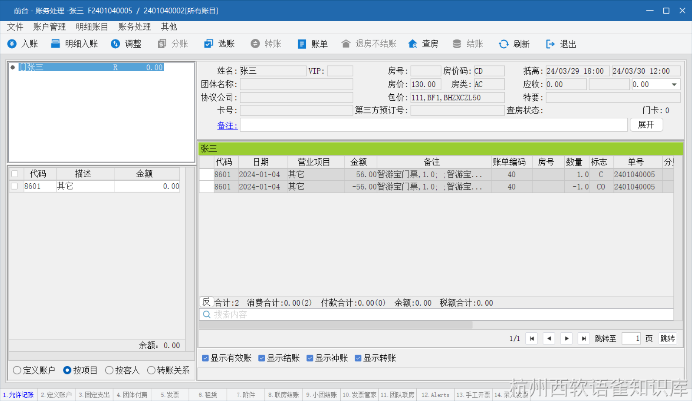Select 按客人 radio option
Screen dimensions: 692x401
tap(109, 370)
